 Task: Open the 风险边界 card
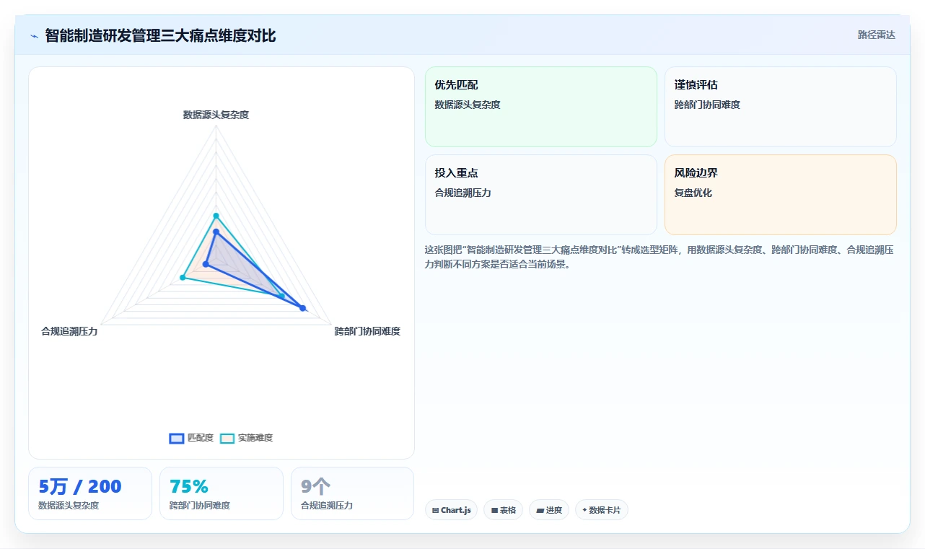781,195
